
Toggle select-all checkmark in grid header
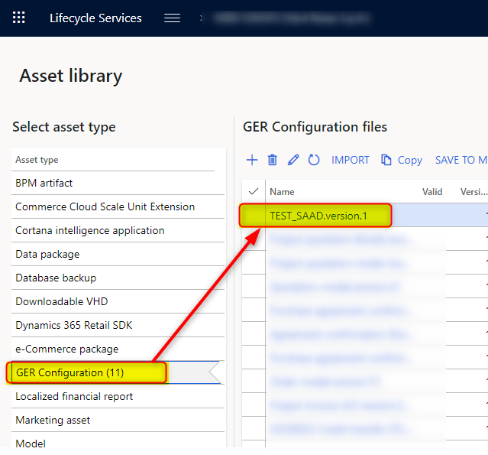click(254, 192)
